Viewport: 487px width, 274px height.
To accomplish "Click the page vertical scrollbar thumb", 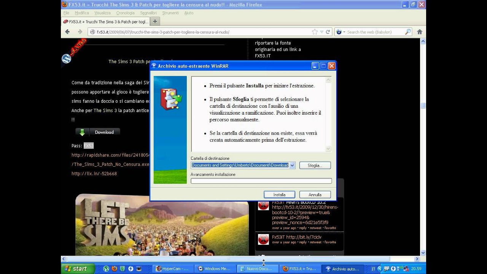I will (x=423, y=105).
